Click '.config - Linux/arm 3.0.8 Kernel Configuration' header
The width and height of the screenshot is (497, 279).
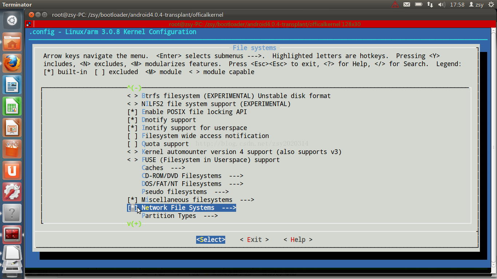[x=113, y=32]
